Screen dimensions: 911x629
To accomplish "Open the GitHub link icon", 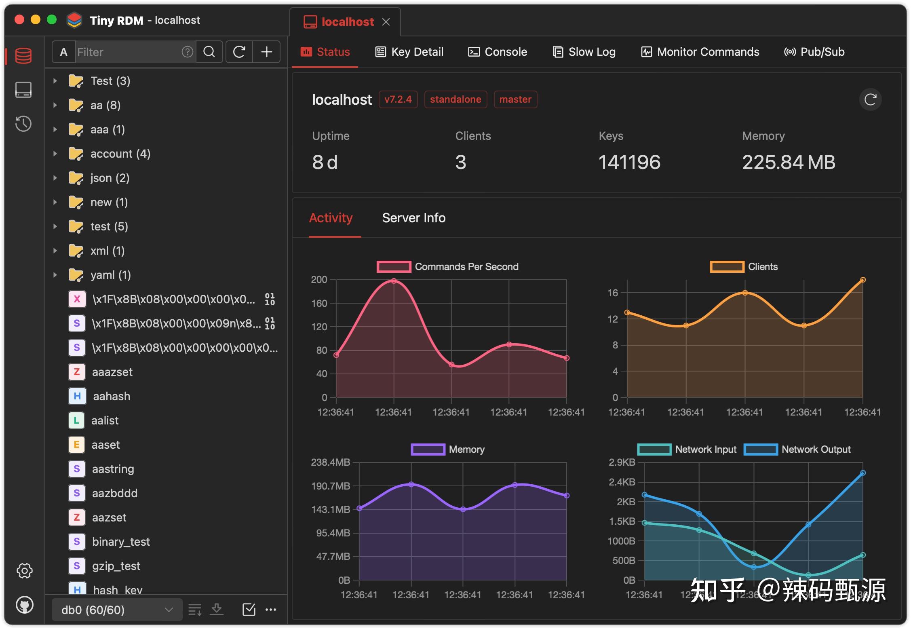I will (24, 605).
